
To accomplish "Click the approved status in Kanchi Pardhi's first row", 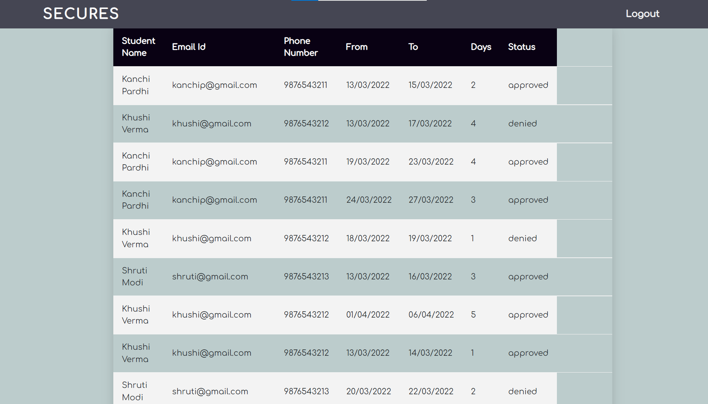I will point(528,85).
